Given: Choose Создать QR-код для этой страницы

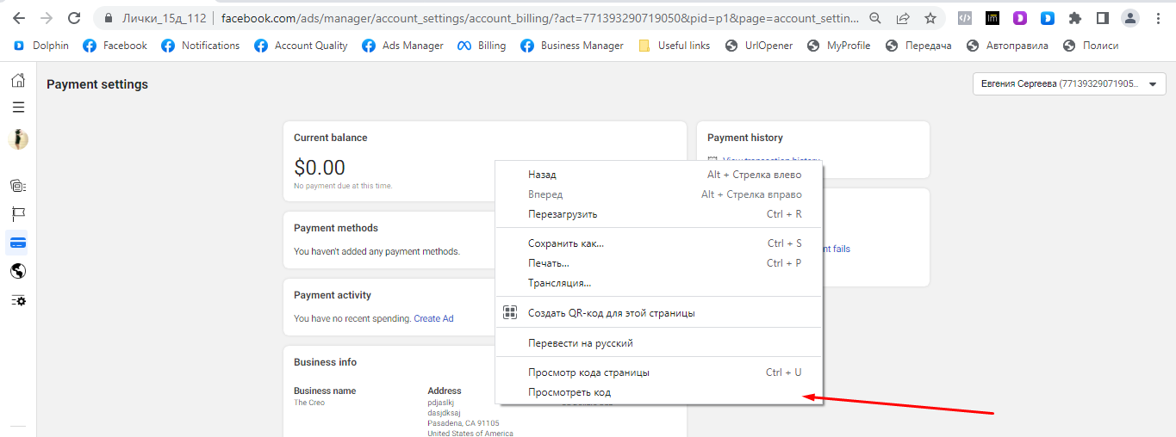Looking at the screenshot, I should click(x=659, y=313).
